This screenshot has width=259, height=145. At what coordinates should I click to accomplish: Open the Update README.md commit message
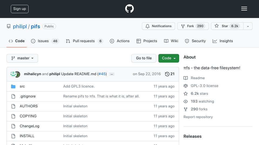(x=79, y=74)
